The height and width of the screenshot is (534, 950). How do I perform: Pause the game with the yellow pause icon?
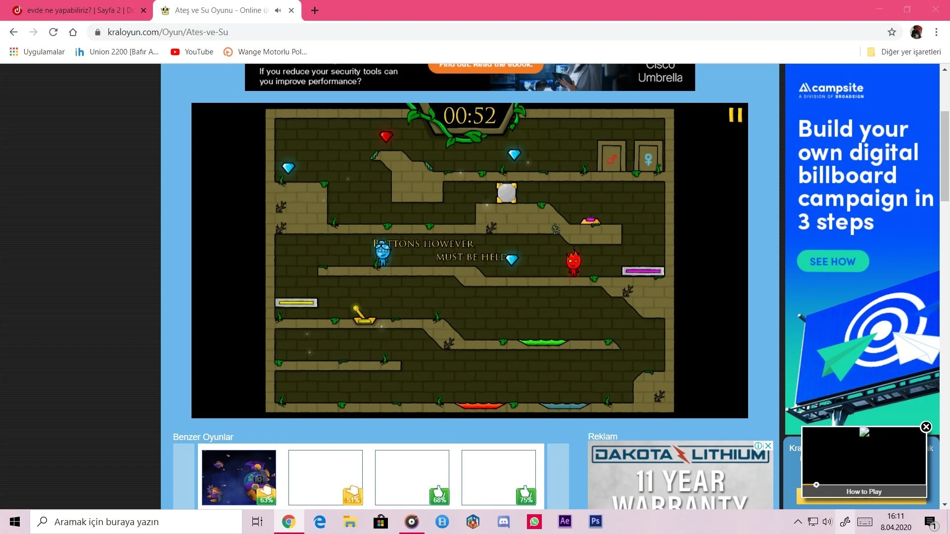coord(735,115)
